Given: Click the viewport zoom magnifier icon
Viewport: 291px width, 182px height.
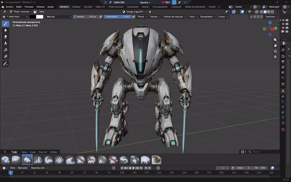Looking at the screenshot, I should click(275, 40).
